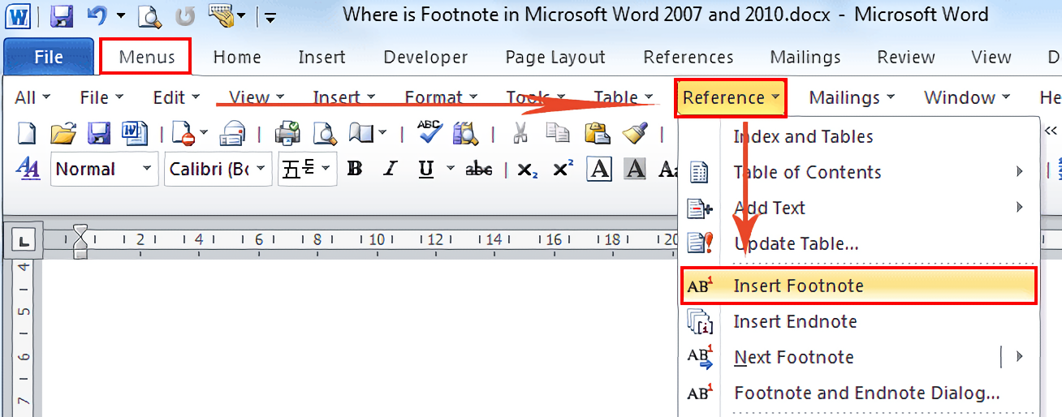This screenshot has height=417, width=1062.
Task: Click the Paste clipboard icon
Action: click(597, 133)
